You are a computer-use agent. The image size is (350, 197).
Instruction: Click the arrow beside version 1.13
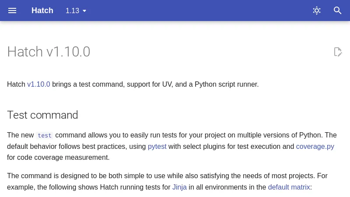[x=84, y=11]
